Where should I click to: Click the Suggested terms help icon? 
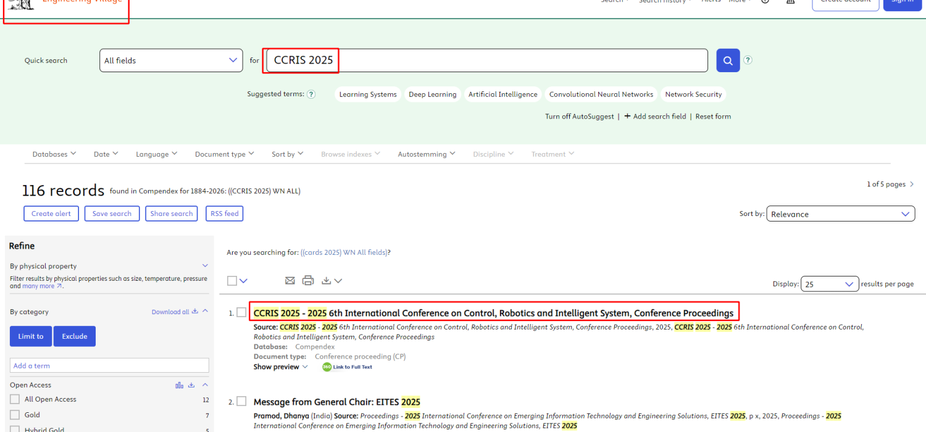(311, 94)
